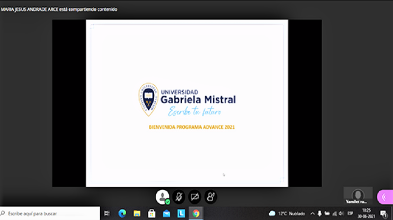
Task: Open the clock showing 30-06-2021
Action: click(366, 213)
